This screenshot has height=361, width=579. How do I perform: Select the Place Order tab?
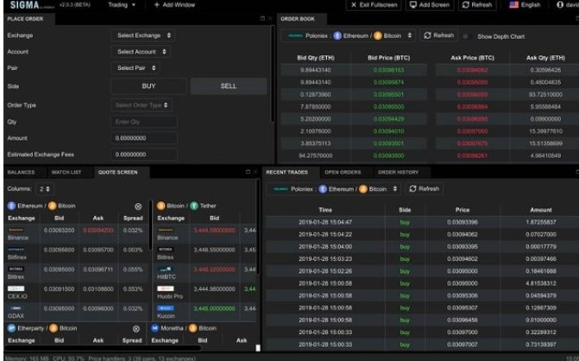[x=25, y=19]
